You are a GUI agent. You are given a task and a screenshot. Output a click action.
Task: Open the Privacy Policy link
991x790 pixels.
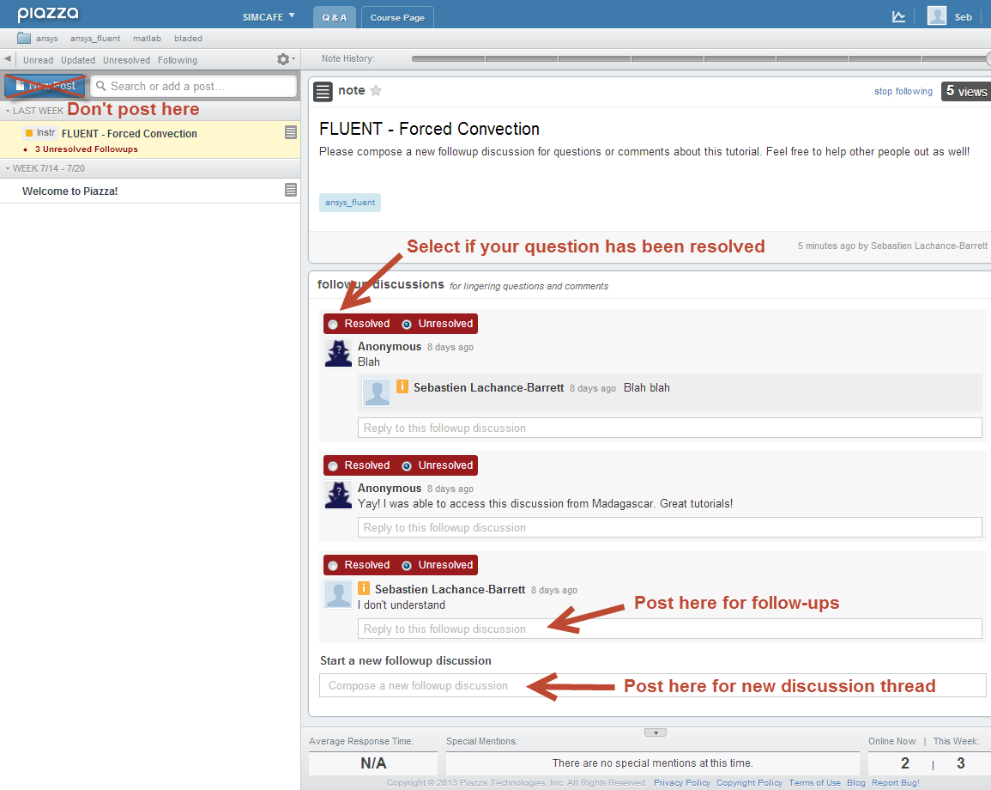pyautogui.click(x=682, y=782)
